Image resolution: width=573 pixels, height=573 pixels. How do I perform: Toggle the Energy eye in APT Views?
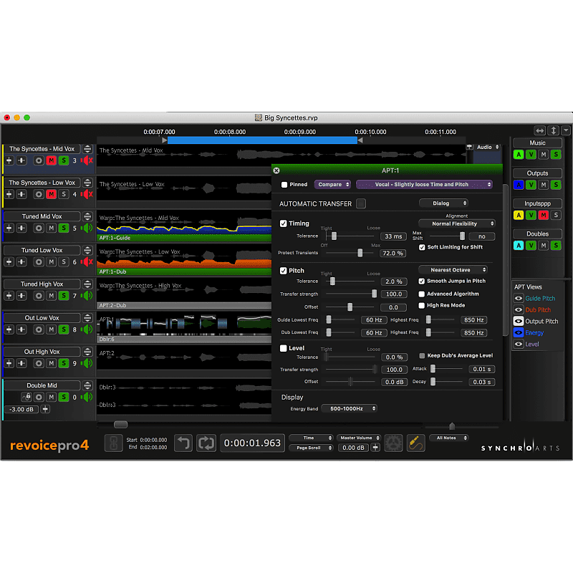(x=519, y=332)
